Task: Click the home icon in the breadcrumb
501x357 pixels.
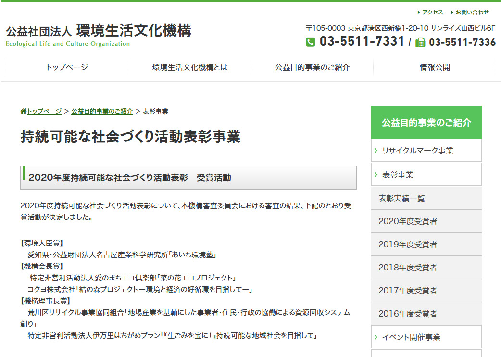Action: 23,111
